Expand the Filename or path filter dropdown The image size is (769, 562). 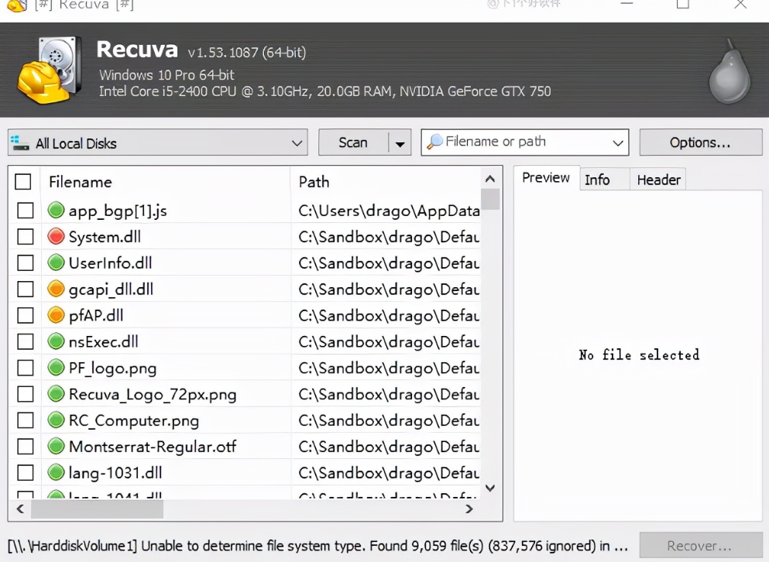point(617,142)
